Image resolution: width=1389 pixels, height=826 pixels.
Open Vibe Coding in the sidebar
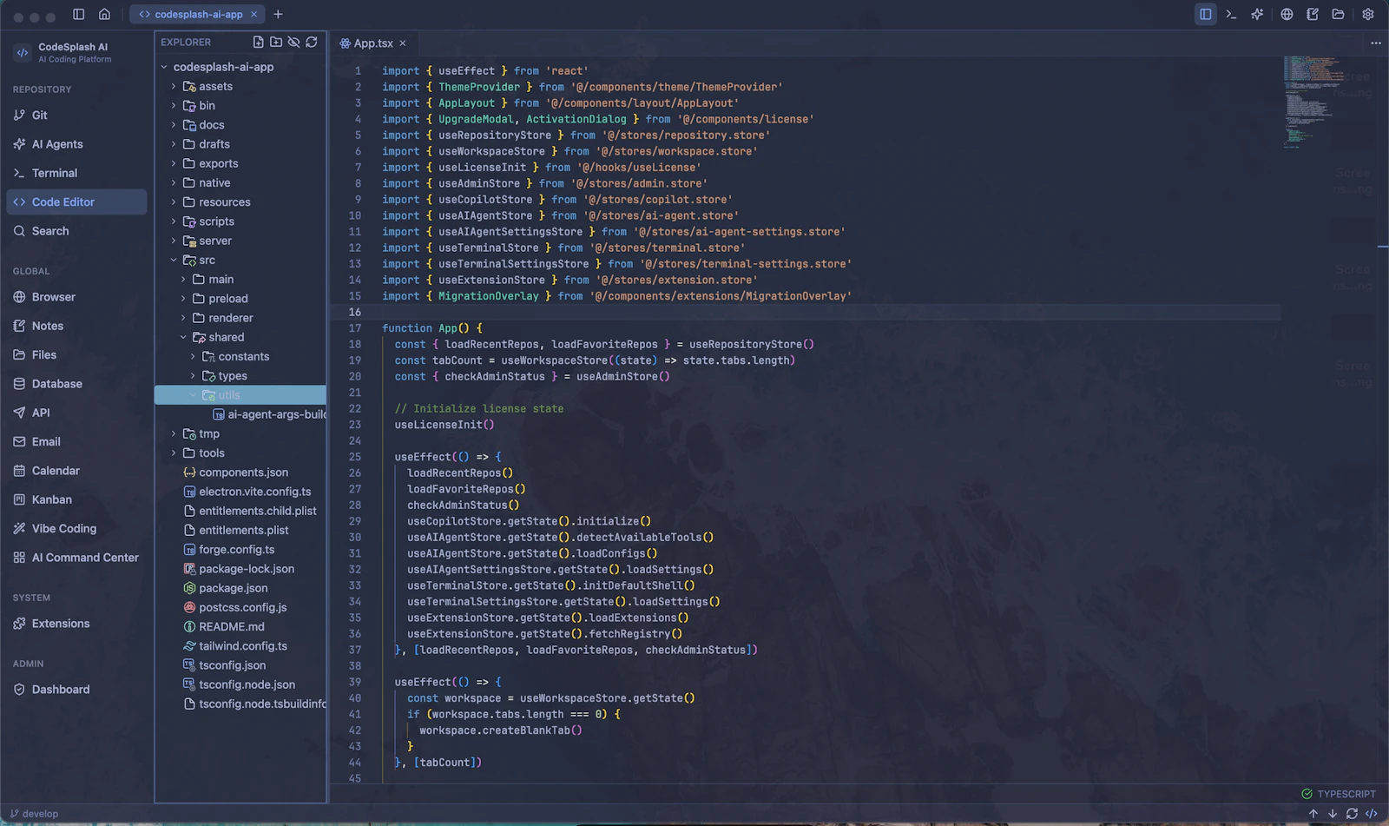pyautogui.click(x=76, y=528)
